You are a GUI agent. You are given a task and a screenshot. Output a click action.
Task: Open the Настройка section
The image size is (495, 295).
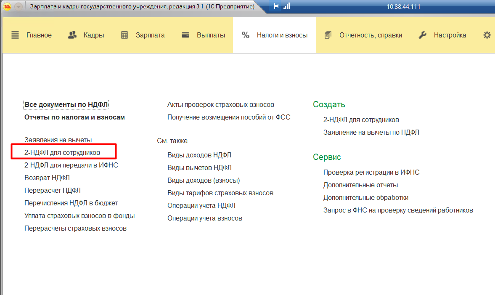pyautogui.click(x=442, y=35)
